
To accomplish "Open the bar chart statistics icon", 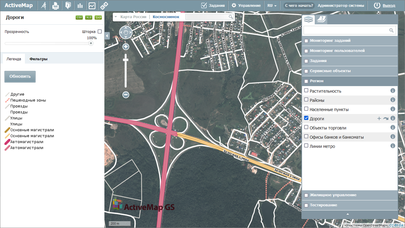I will point(80,6).
